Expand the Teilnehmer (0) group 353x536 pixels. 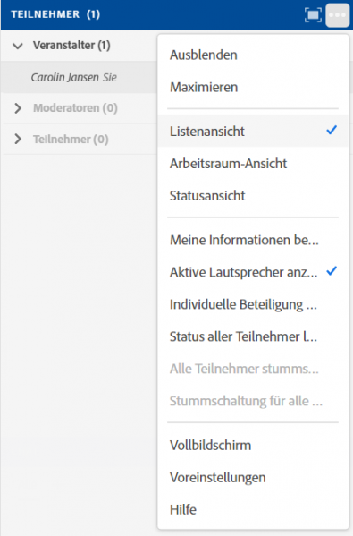pyautogui.click(x=18, y=139)
